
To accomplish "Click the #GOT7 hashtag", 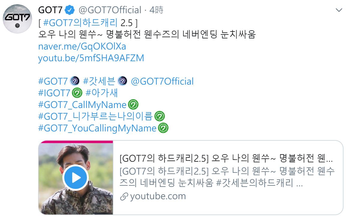I will coord(53,81).
